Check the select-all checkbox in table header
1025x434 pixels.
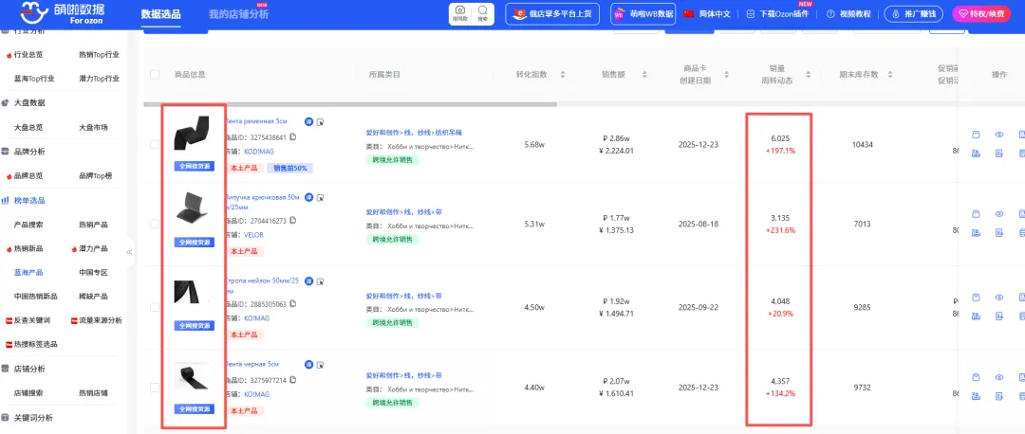(x=155, y=75)
